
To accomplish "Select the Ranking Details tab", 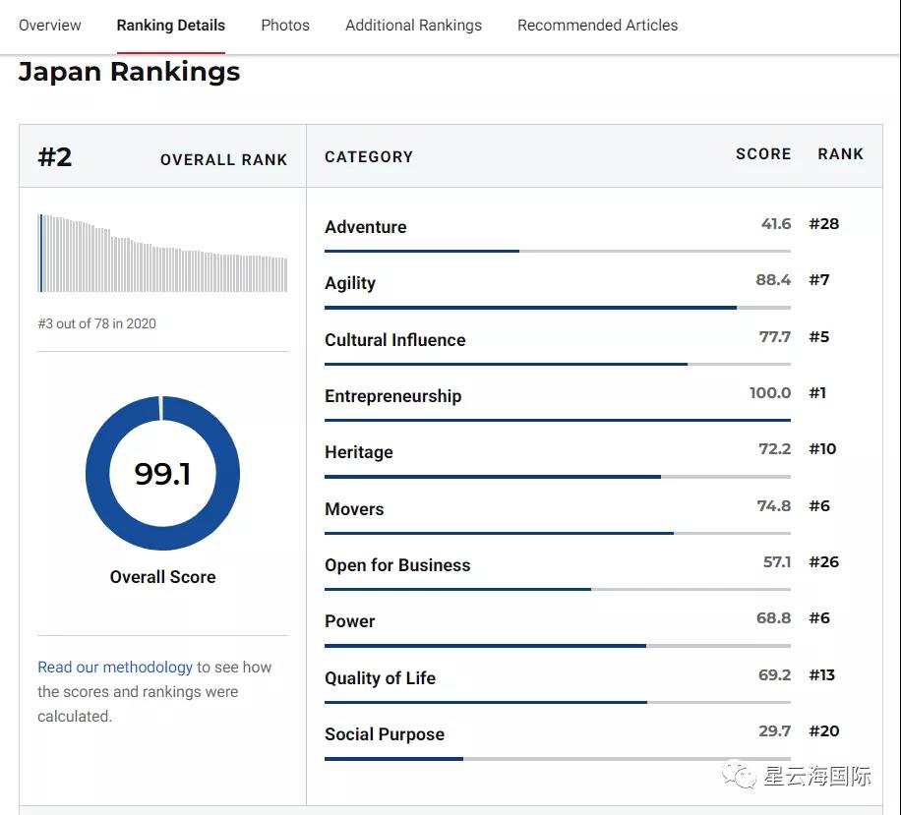I will [x=170, y=26].
